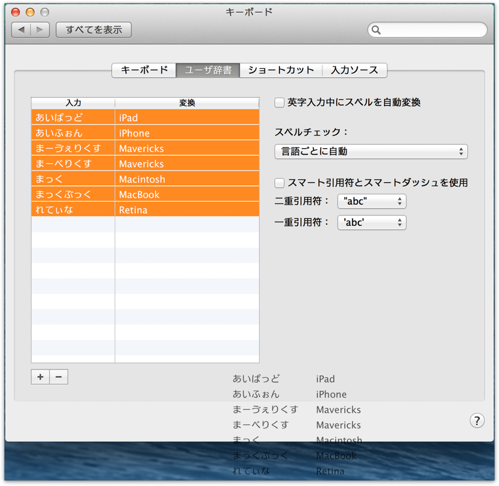The height and width of the screenshot is (486, 499).
Task: Click the iPhone conversion cell in table
Action: tap(187, 133)
